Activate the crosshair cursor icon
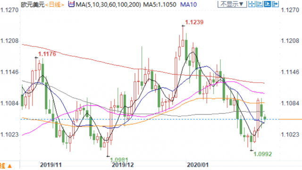302x170 pixels. click(x=252, y=4)
